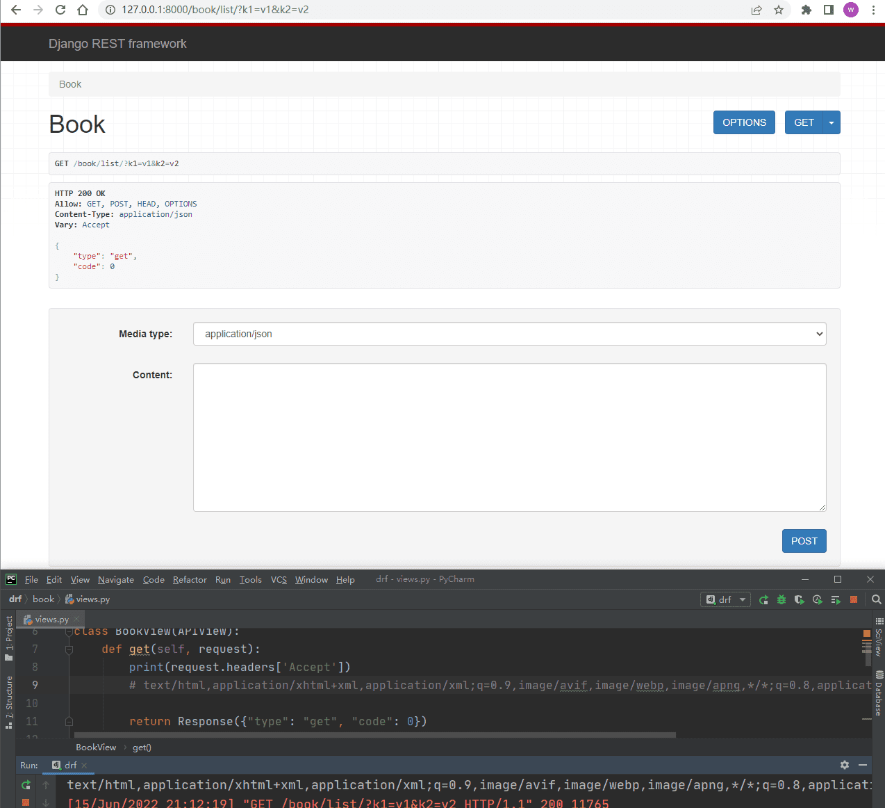View site information icon in address bar
Viewport: 885px width, 808px height.
[110, 10]
